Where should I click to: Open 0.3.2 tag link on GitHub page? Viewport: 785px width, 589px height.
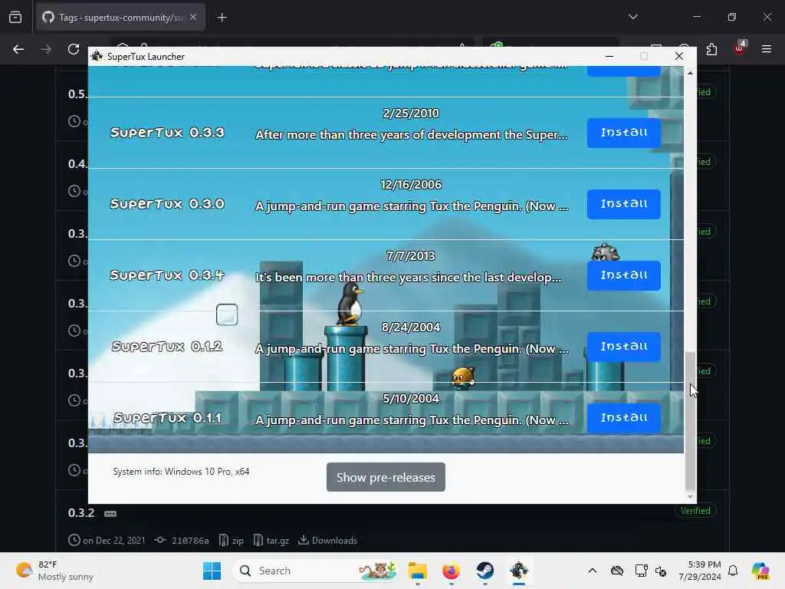coord(81,513)
